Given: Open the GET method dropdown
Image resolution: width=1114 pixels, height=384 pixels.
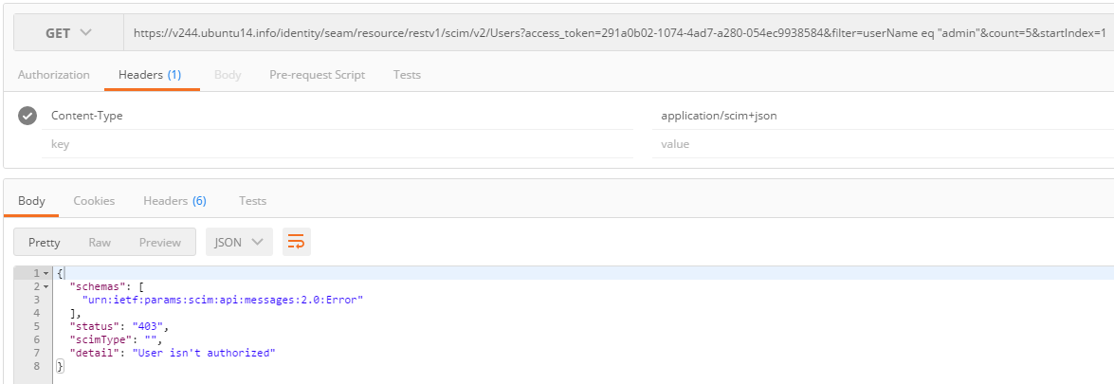Looking at the screenshot, I should 68,33.
